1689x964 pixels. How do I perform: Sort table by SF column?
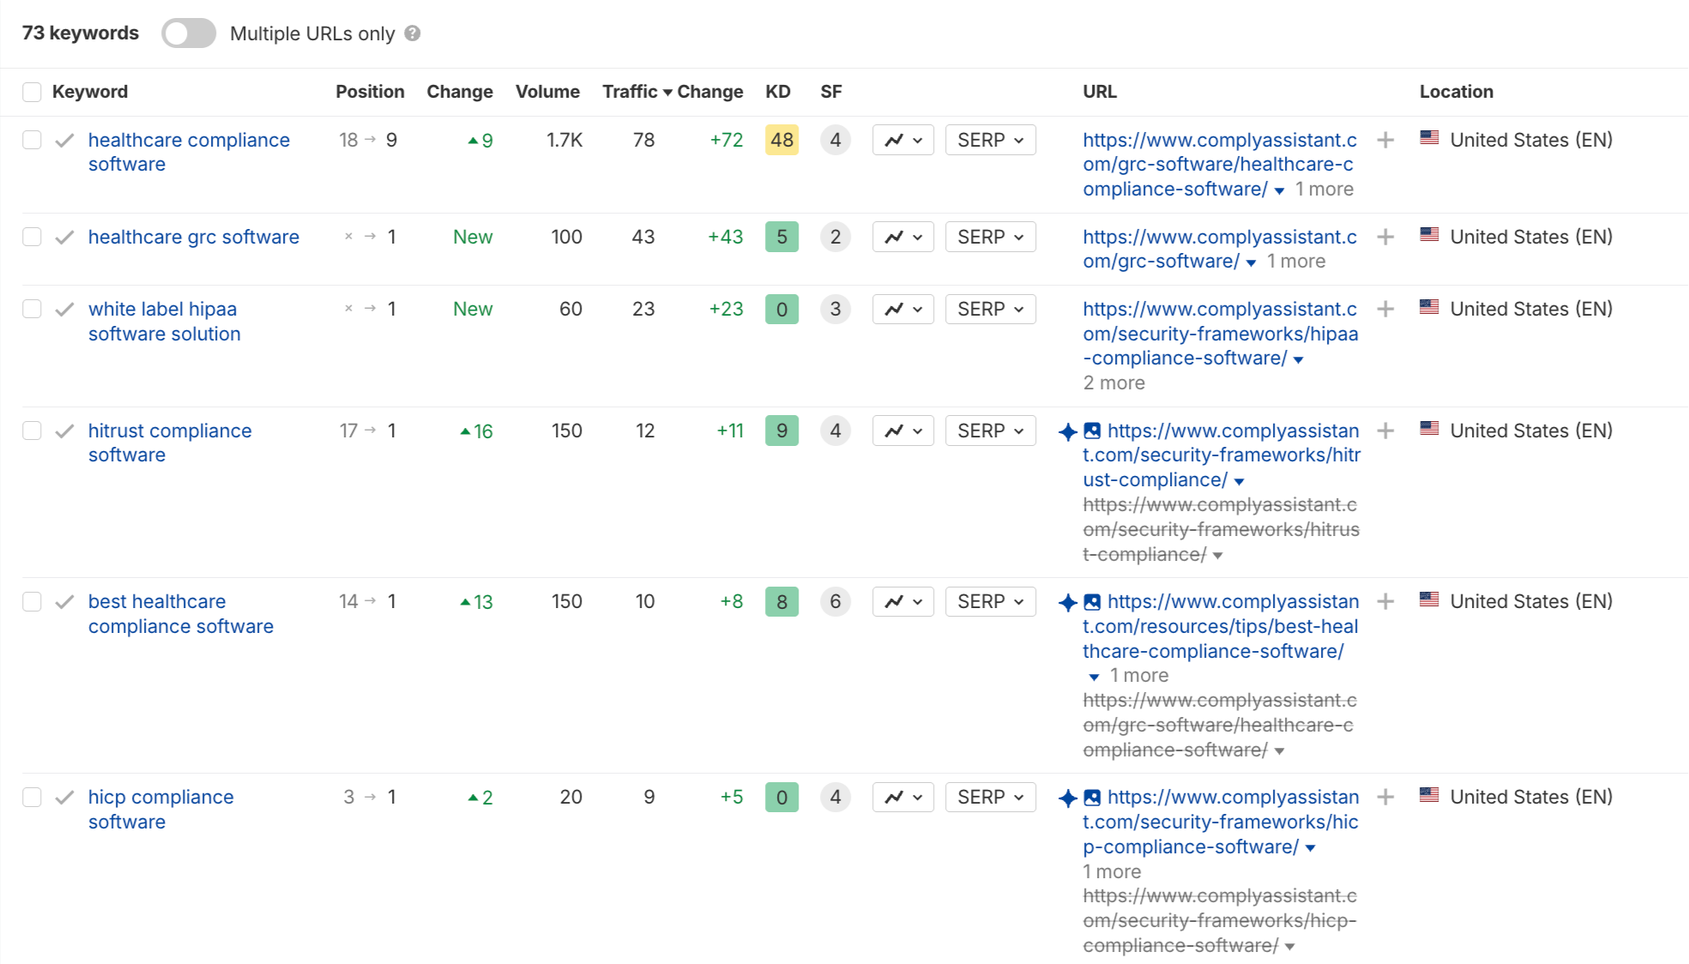(831, 92)
